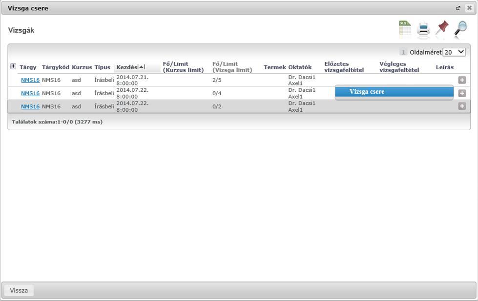
Task: Expand all rows with the header plus icon
Action: click(x=13, y=66)
